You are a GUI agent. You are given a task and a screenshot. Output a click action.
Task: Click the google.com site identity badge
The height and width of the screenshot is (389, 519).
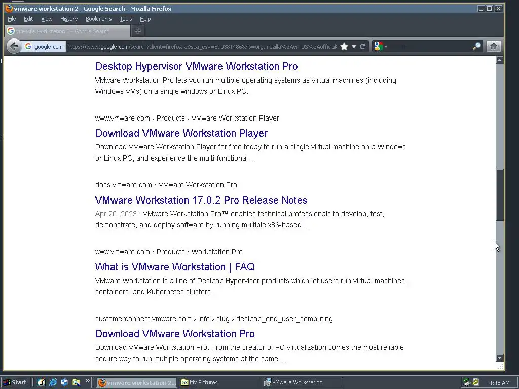(x=44, y=46)
